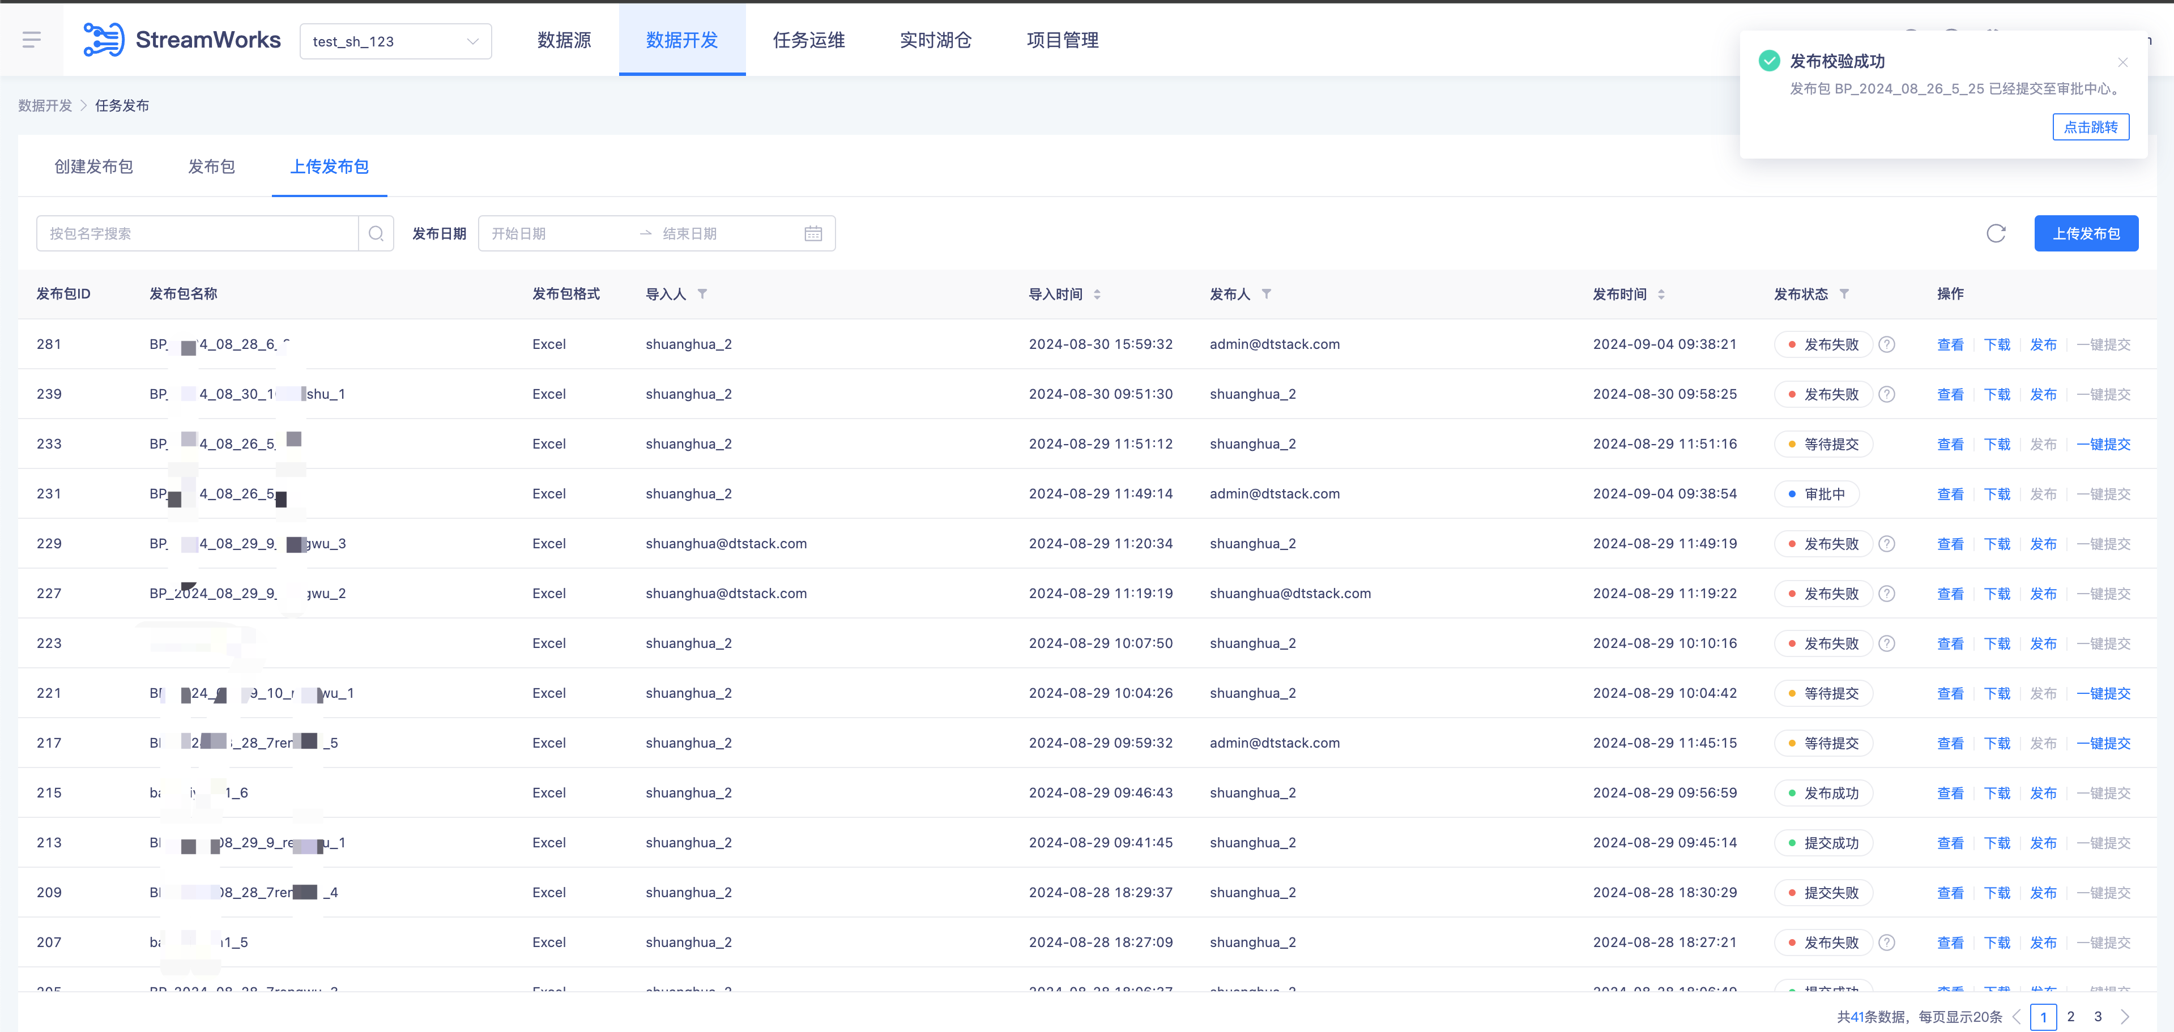View package 213 via 查看
This screenshot has height=1032, width=2174.
(1950, 843)
